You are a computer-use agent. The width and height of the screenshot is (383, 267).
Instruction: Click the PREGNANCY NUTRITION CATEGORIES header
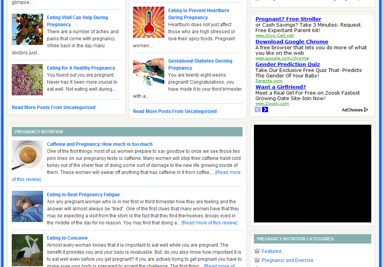tap(313, 239)
